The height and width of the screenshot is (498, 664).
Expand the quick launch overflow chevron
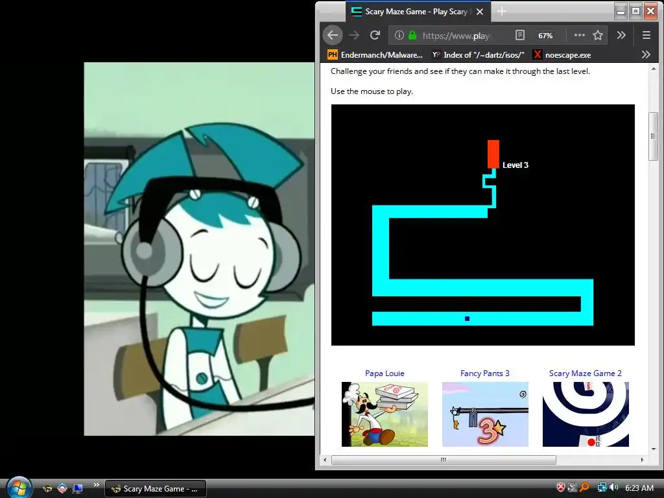click(97, 485)
